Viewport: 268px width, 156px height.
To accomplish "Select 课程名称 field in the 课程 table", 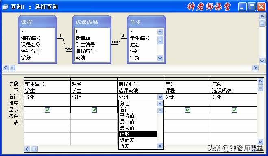I will (31, 45).
